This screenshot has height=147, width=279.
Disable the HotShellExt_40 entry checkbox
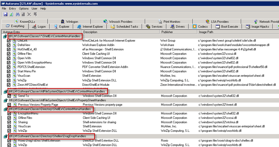coord(9,49)
